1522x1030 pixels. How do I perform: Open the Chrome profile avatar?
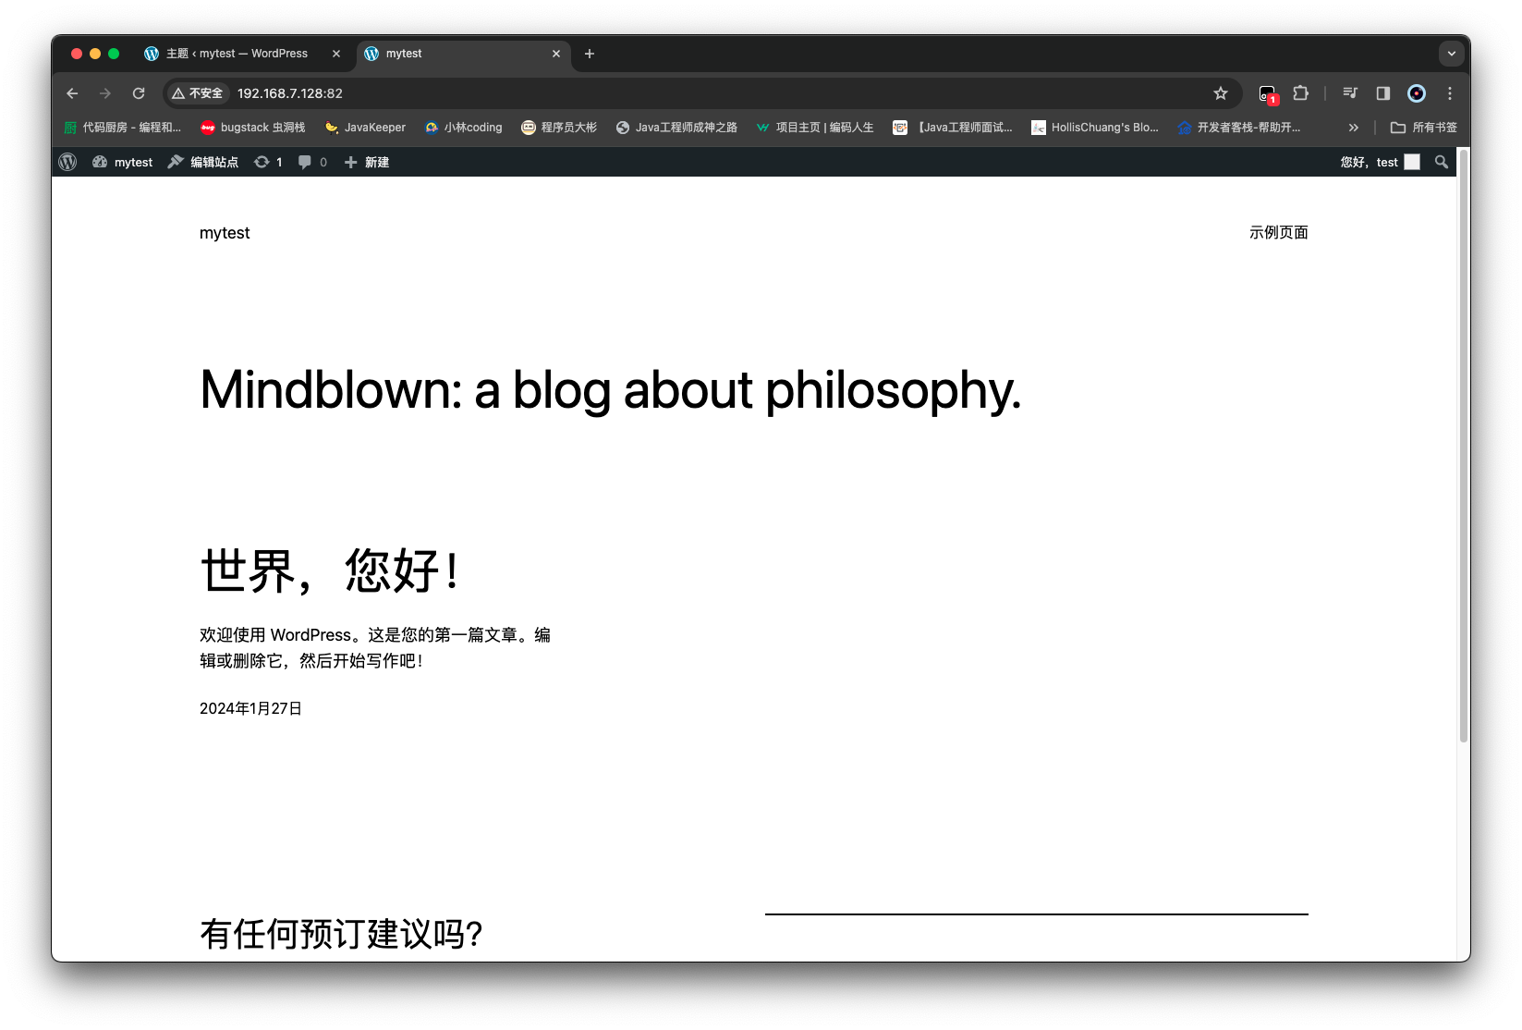[1417, 93]
